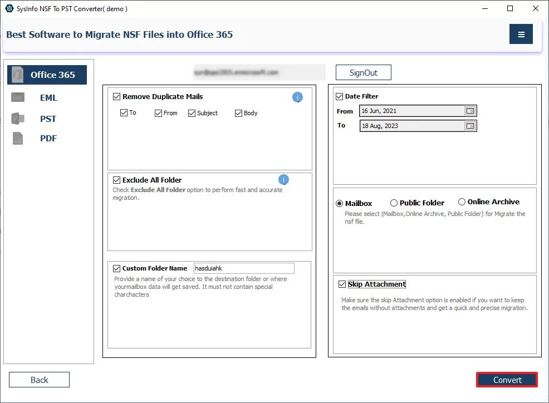This screenshot has width=549, height=403.
Task: Select the EML format icon
Action: [18, 98]
